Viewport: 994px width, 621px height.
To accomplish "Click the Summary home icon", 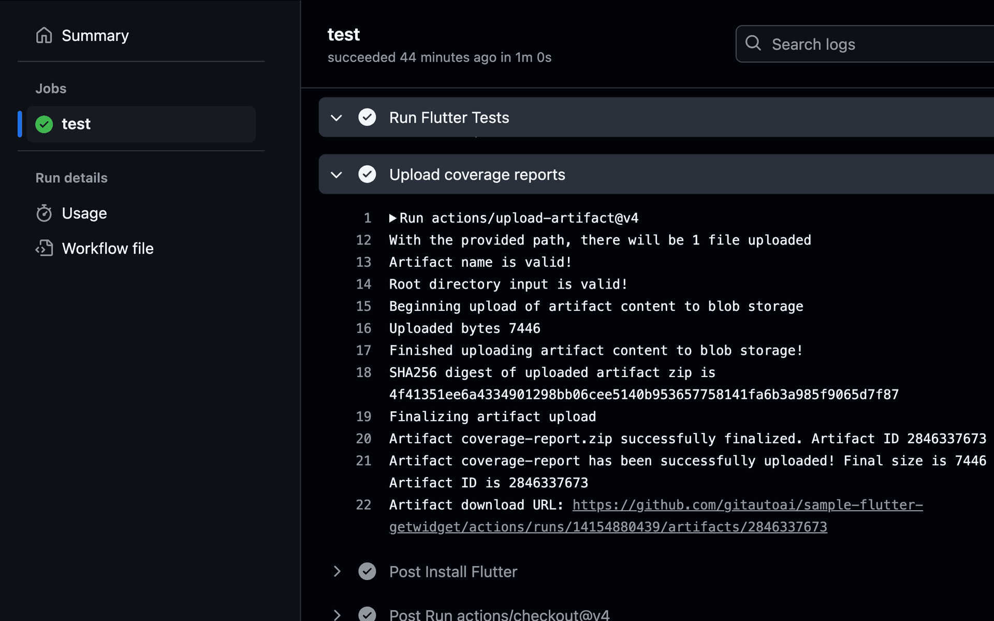I will [x=44, y=35].
